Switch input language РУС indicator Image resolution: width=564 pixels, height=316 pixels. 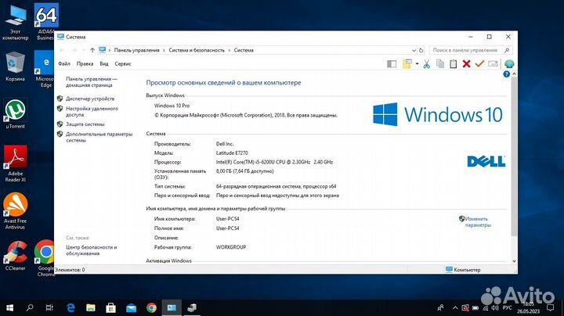click(x=507, y=307)
